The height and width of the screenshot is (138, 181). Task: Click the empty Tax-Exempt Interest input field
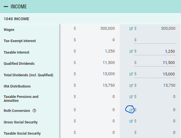pyautogui.click(x=156, y=40)
